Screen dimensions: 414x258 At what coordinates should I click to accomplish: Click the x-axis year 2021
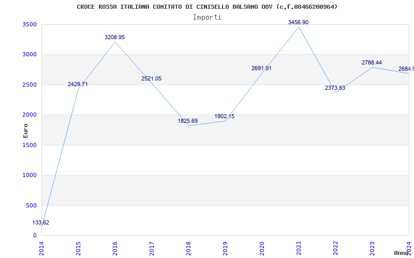pos(299,249)
